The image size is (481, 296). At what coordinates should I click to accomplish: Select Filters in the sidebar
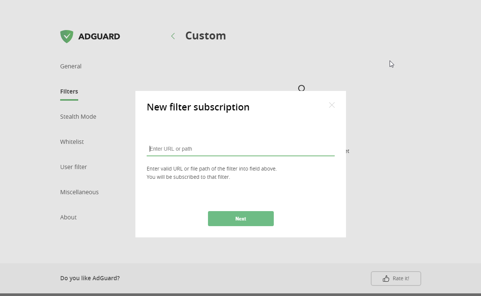pos(69,91)
